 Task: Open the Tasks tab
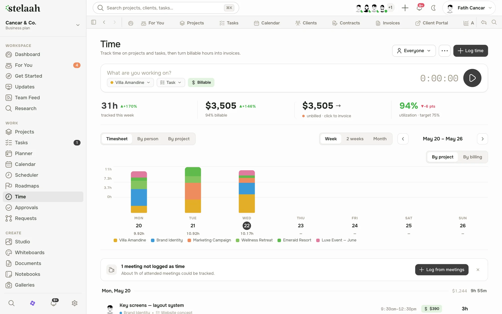(229, 23)
